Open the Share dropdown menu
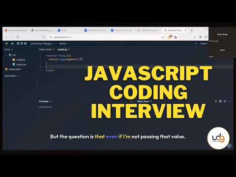The width and height of the screenshot is (236, 177). click(64, 43)
